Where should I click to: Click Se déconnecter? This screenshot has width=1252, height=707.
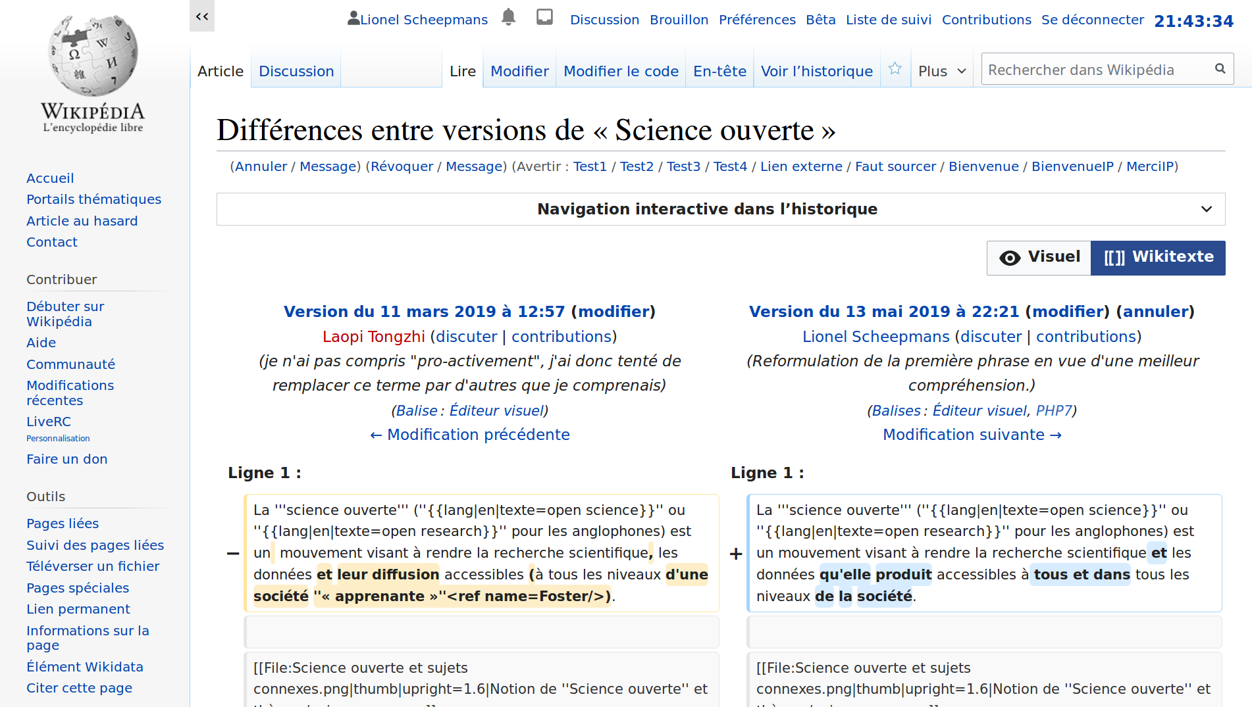click(1093, 20)
